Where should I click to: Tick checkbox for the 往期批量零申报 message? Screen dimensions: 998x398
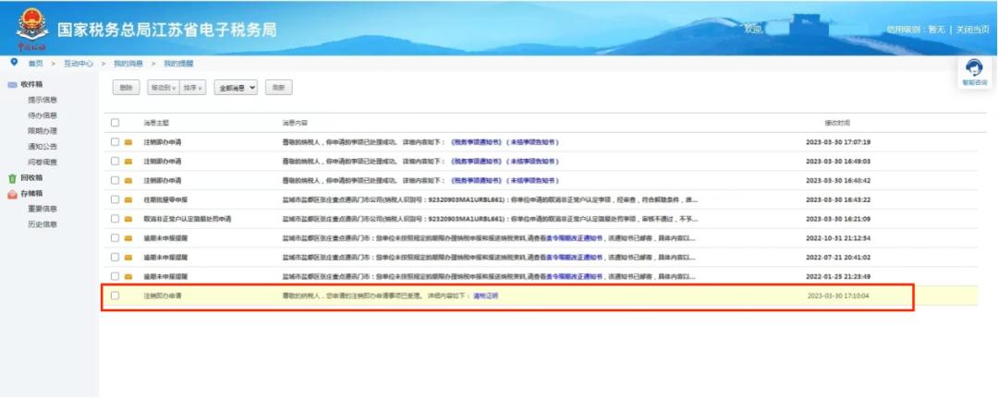[115, 199]
